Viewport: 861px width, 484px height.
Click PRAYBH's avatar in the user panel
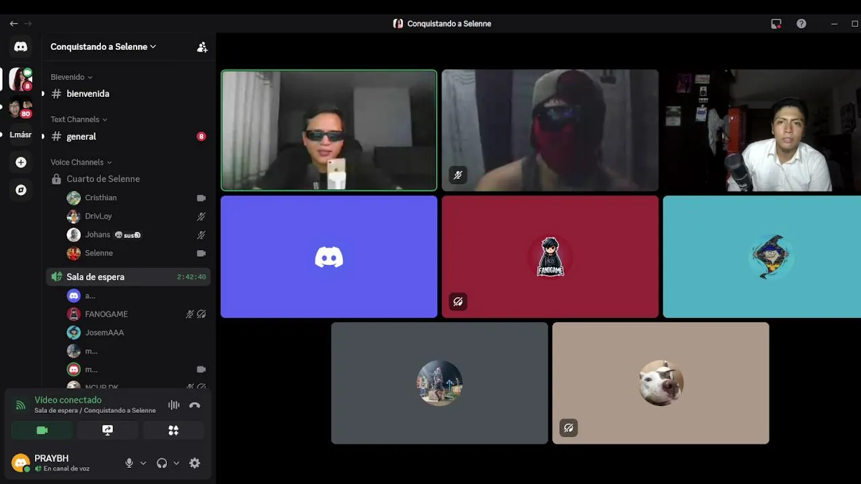click(x=21, y=463)
